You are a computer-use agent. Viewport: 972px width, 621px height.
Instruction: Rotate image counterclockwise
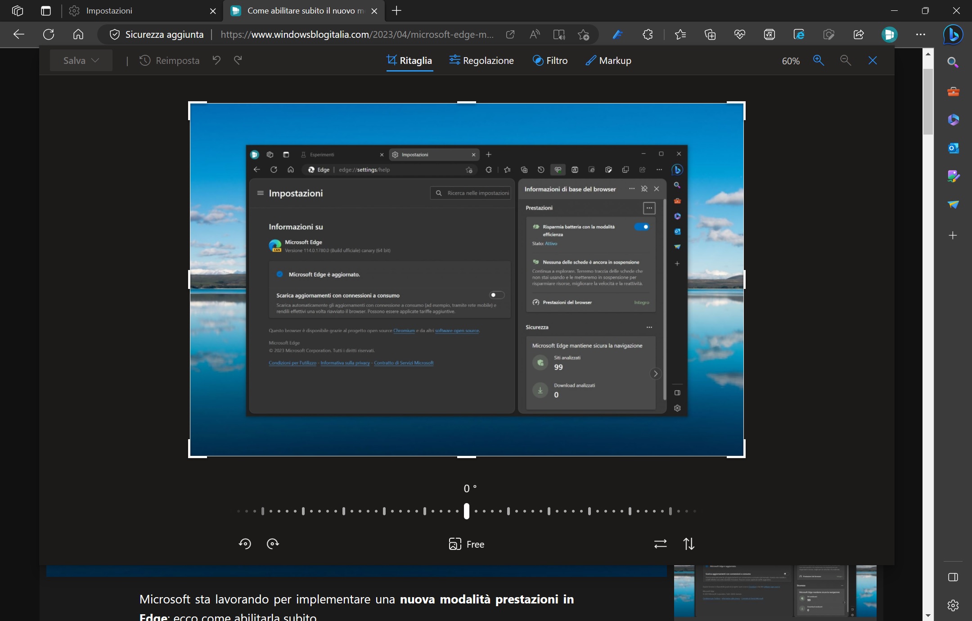(245, 544)
